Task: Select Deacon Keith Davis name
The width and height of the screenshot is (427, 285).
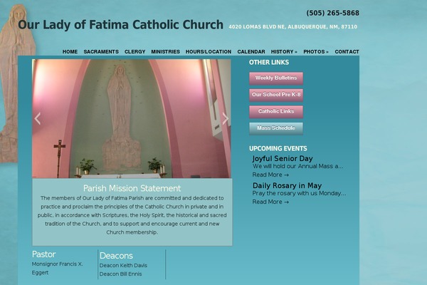Action: [x=123, y=265]
